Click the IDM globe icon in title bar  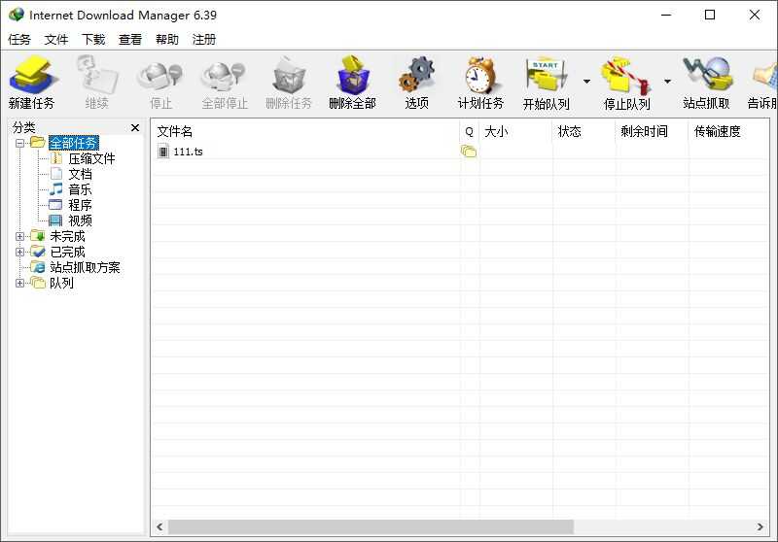coord(16,15)
